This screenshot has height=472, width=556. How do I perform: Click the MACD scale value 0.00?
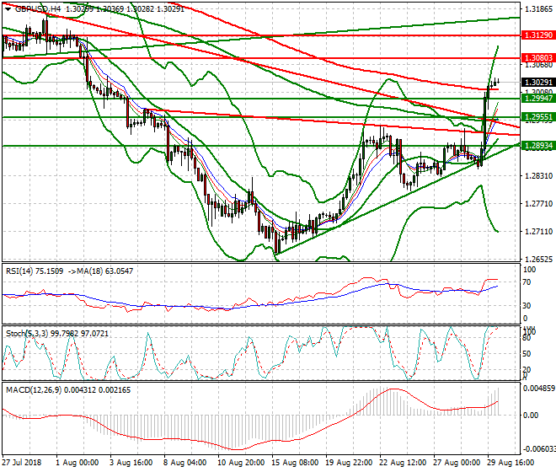531,416
